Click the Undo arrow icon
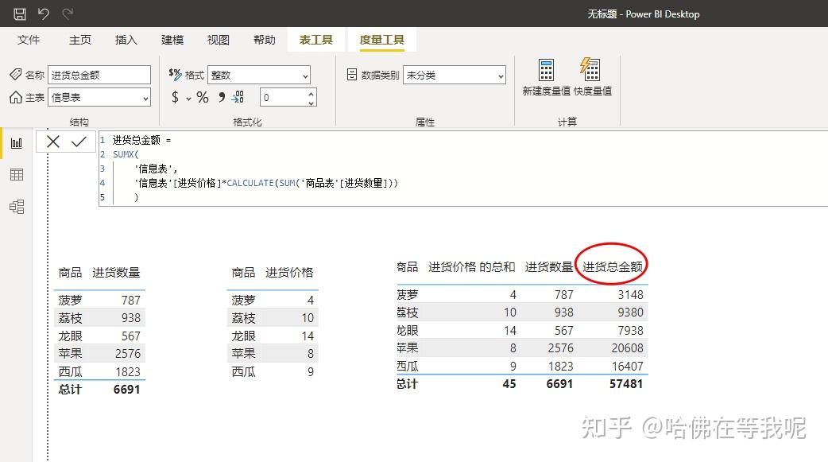Image resolution: width=828 pixels, height=462 pixels. click(44, 14)
